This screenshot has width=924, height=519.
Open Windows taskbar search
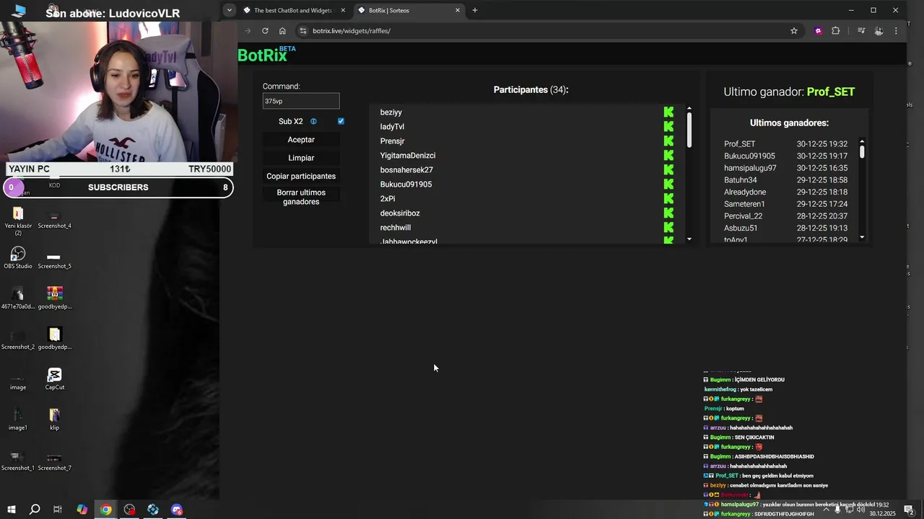click(x=35, y=510)
